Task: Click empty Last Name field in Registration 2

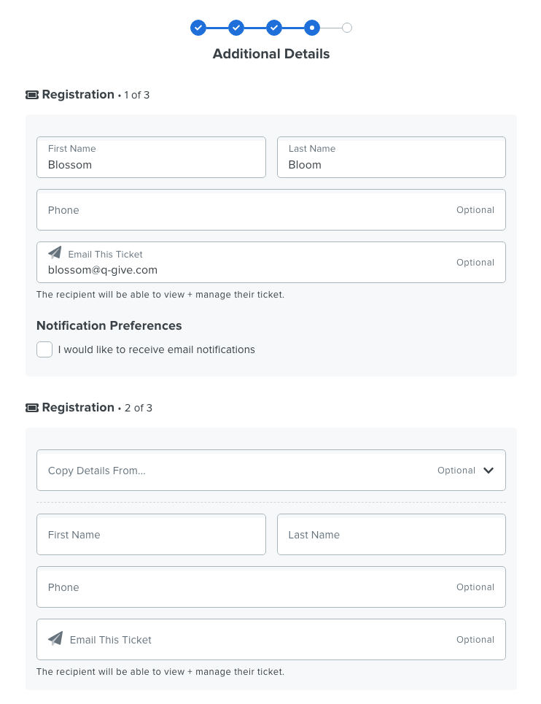Action: [x=392, y=534]
